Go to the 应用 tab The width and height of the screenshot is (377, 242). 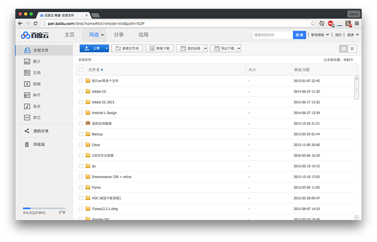tap(143, 35)
